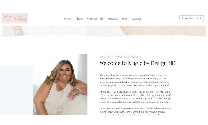Visit the Blog section
Viewport: 208px width, 125px height.
[x=125, y=19]
